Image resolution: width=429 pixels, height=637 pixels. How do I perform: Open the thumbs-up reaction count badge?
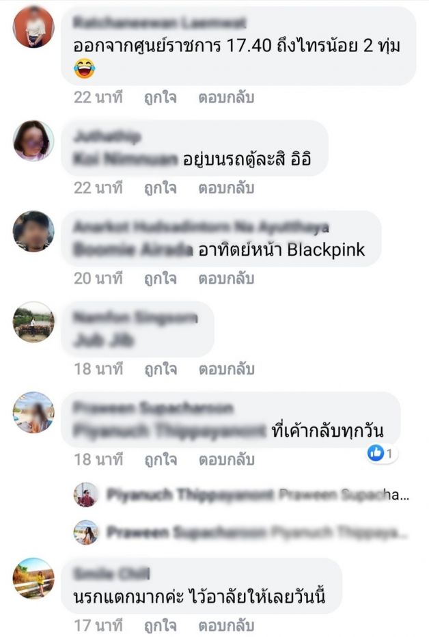coord(382,453)
